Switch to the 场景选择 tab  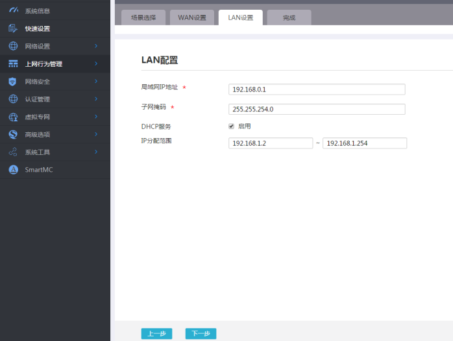tap(143, 18)
